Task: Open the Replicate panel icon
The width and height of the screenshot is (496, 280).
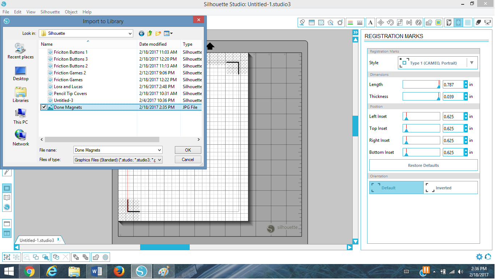Action: pyautogui.click(x=419, y=22)
